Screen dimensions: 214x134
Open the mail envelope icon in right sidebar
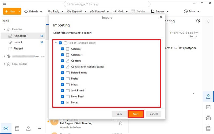click(x=208, y=118)
